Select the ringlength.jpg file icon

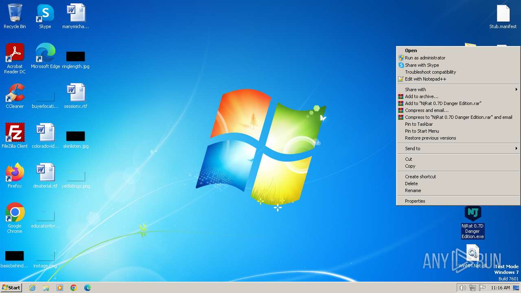tap(76, 59)
